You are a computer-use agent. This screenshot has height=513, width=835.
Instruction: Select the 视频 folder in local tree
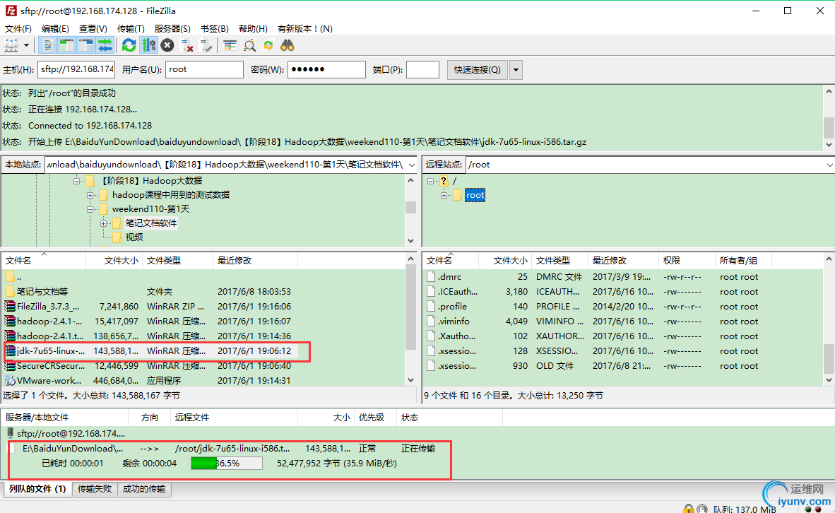coord(134,237)
